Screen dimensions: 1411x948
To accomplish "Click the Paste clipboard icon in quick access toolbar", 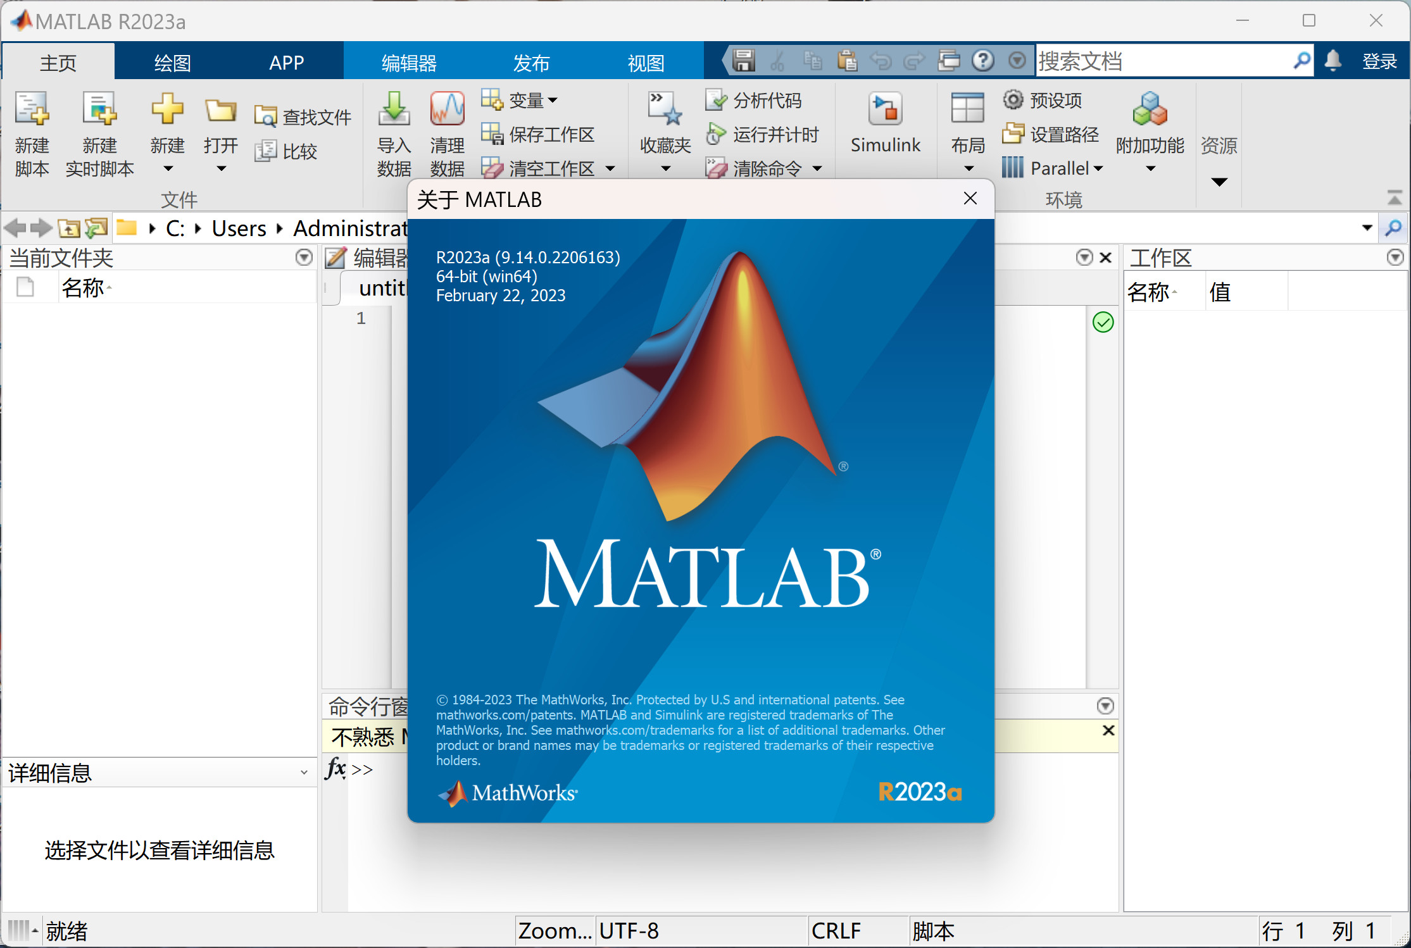I will (846, 61).
